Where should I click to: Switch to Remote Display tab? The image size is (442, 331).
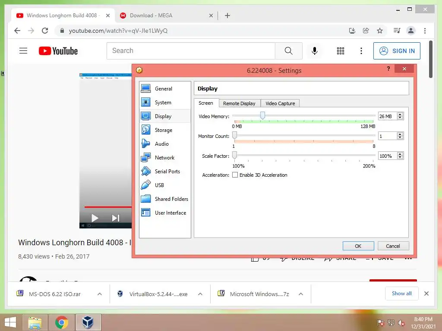[239, 103]
